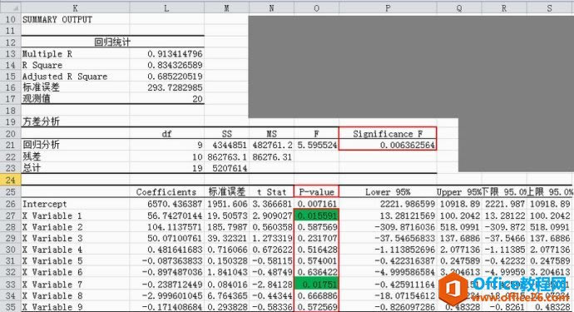Image resolution: width=574 pixels, height=312 pixels.
Task: Select row header 24
Action: click(10, 180)
